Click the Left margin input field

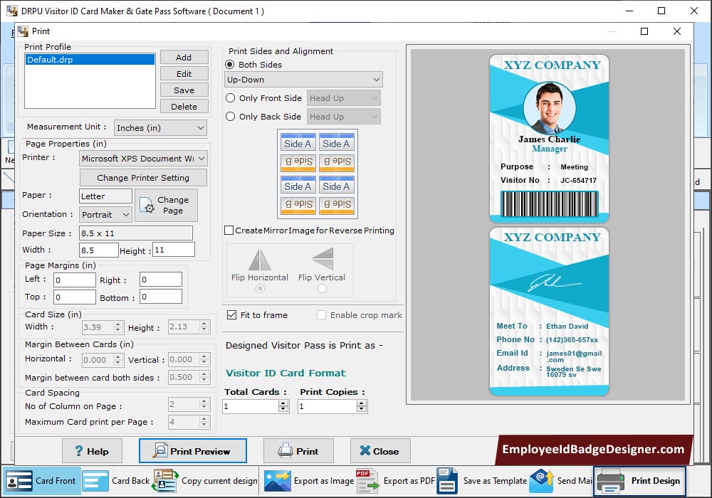(75, 280)
